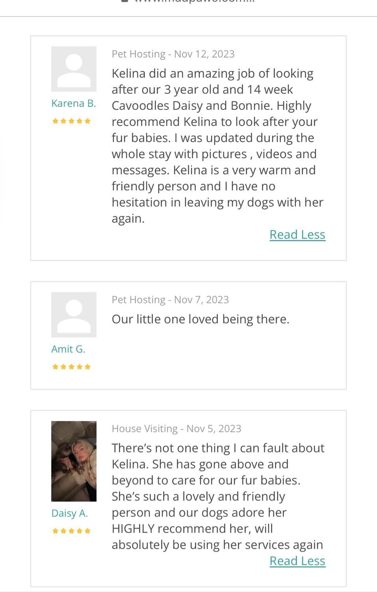Image resolution: width=377 pixels, height=592 pixels.
Task: Collapse Daisy's review with Read Less
Action: pyautogui.click(x=297, y=561)
